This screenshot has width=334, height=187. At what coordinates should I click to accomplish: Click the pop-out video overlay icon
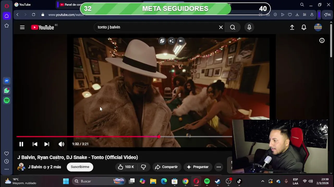pyautogui.click(x=162, y=41)
